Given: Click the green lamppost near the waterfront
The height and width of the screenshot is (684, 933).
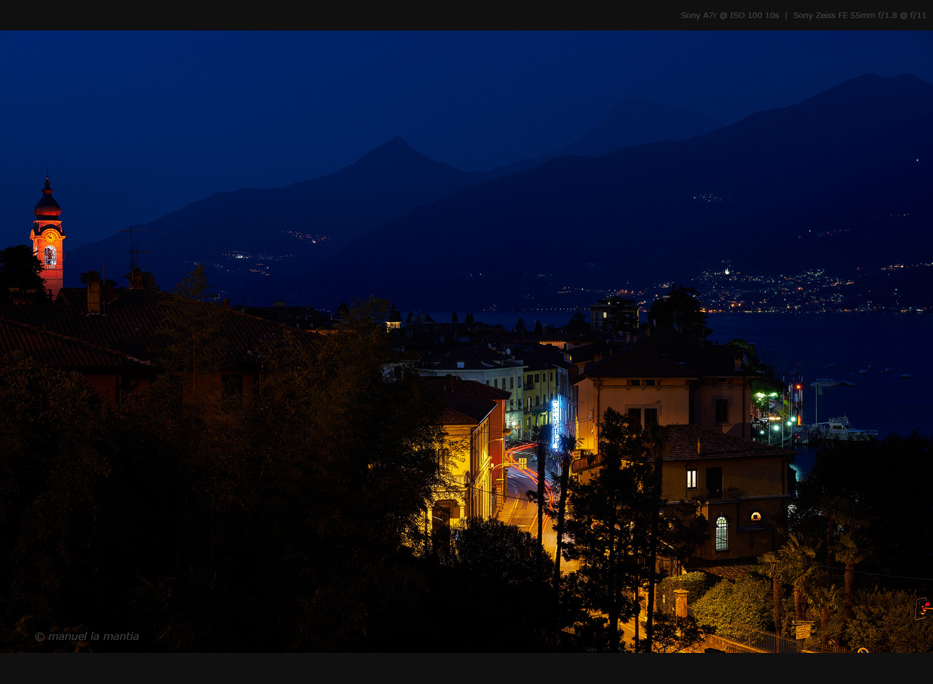Looking at the screenshot, I should click(x=776, y=428).
